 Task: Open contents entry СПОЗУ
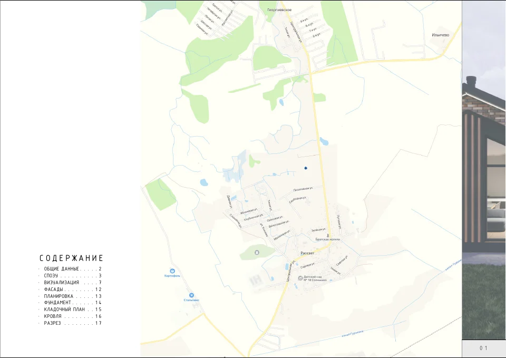point(73,276)
